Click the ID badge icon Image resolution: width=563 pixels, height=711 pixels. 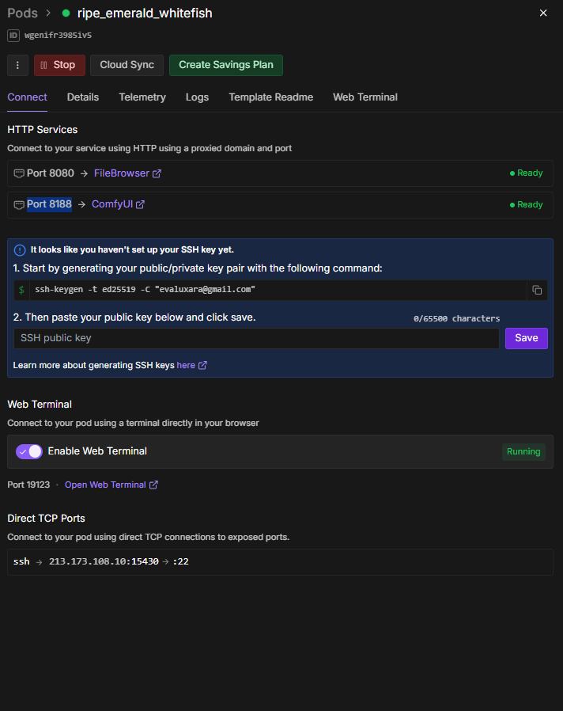14,35
